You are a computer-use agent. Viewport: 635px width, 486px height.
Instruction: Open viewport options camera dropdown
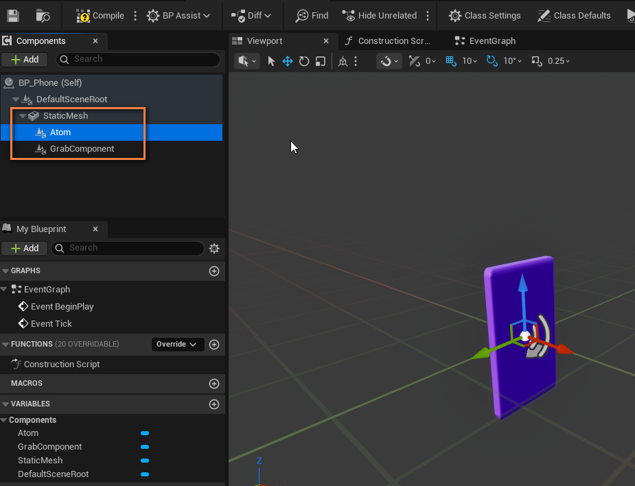(247, 61)
